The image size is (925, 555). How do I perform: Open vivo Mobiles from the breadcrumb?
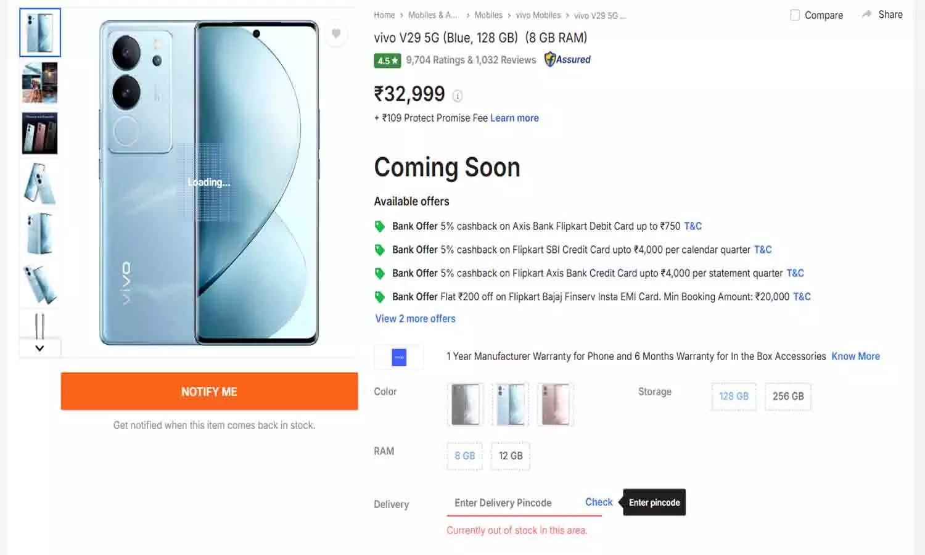[538, 15]
